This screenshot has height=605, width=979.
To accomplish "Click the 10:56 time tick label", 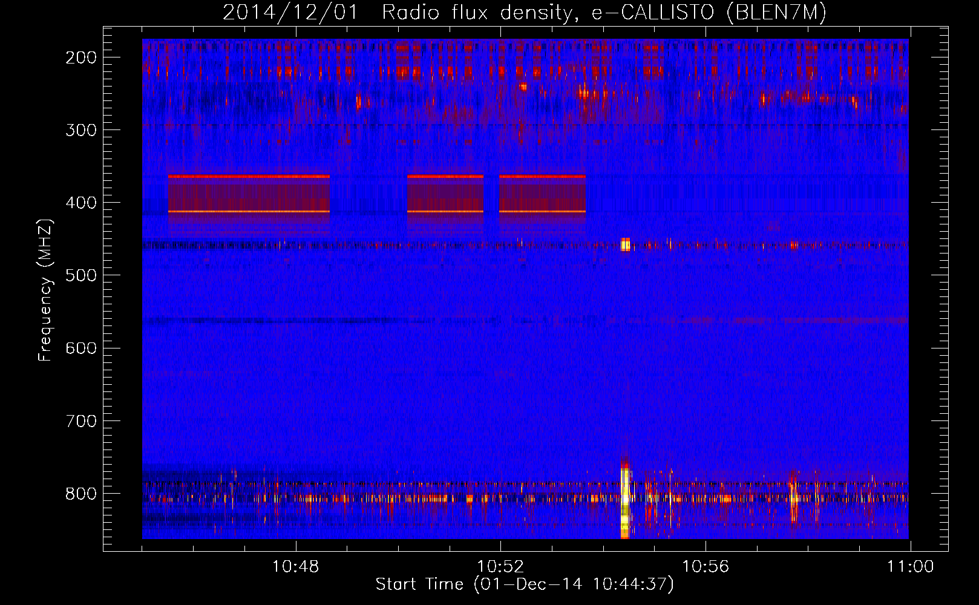I will [x=706, y=567].
